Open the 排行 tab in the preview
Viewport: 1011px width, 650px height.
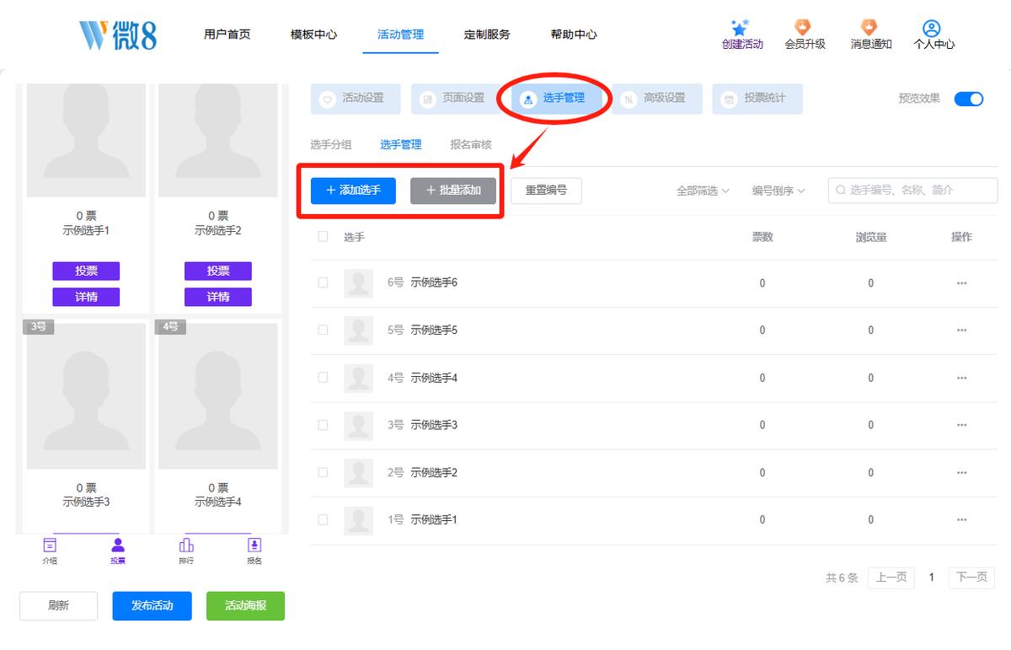tap(186, 551)
